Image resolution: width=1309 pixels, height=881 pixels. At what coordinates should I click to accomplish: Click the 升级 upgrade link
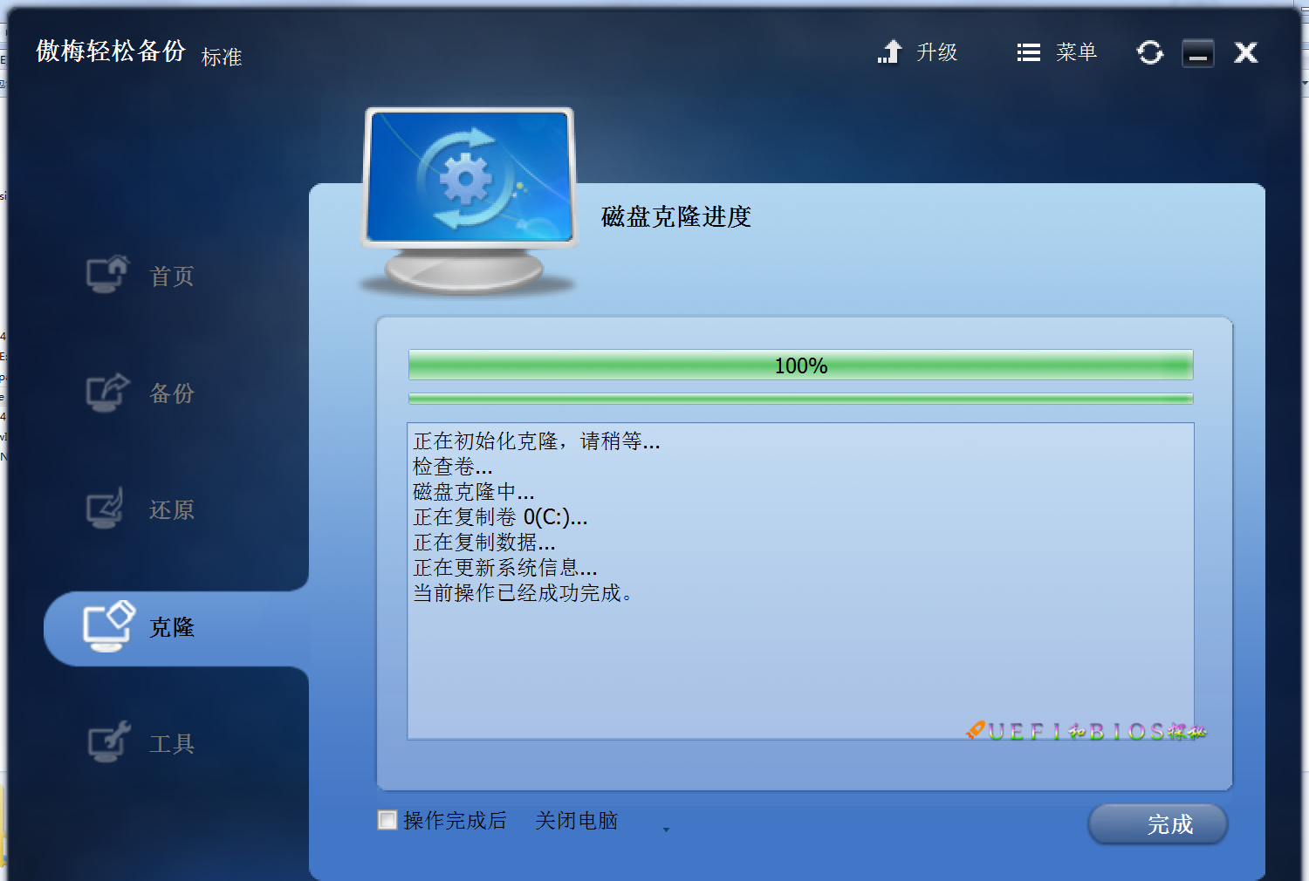pos(937,52)
